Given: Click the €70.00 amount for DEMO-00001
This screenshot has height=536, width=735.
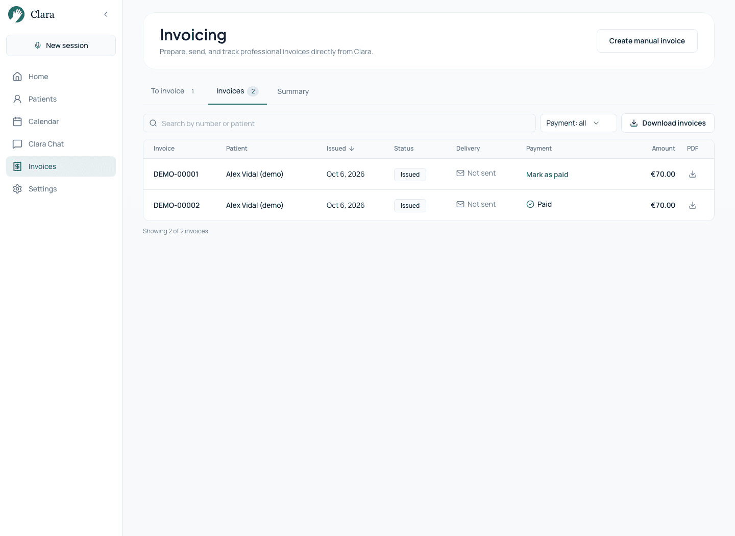Looking at the screenshot, I should pyautogui.click(x=663, y=174).
